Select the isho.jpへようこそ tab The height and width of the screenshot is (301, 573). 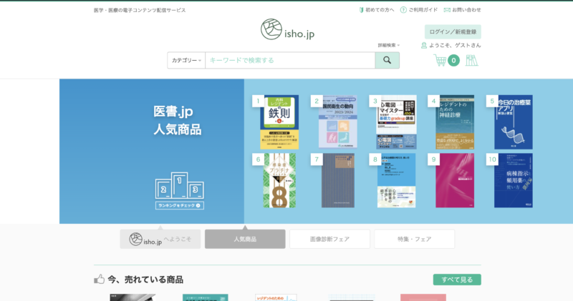160,239
